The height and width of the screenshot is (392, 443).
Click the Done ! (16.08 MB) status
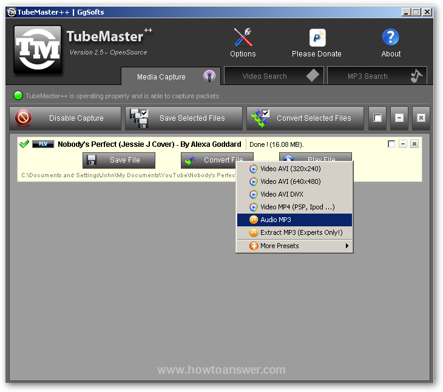coord(276,144)
